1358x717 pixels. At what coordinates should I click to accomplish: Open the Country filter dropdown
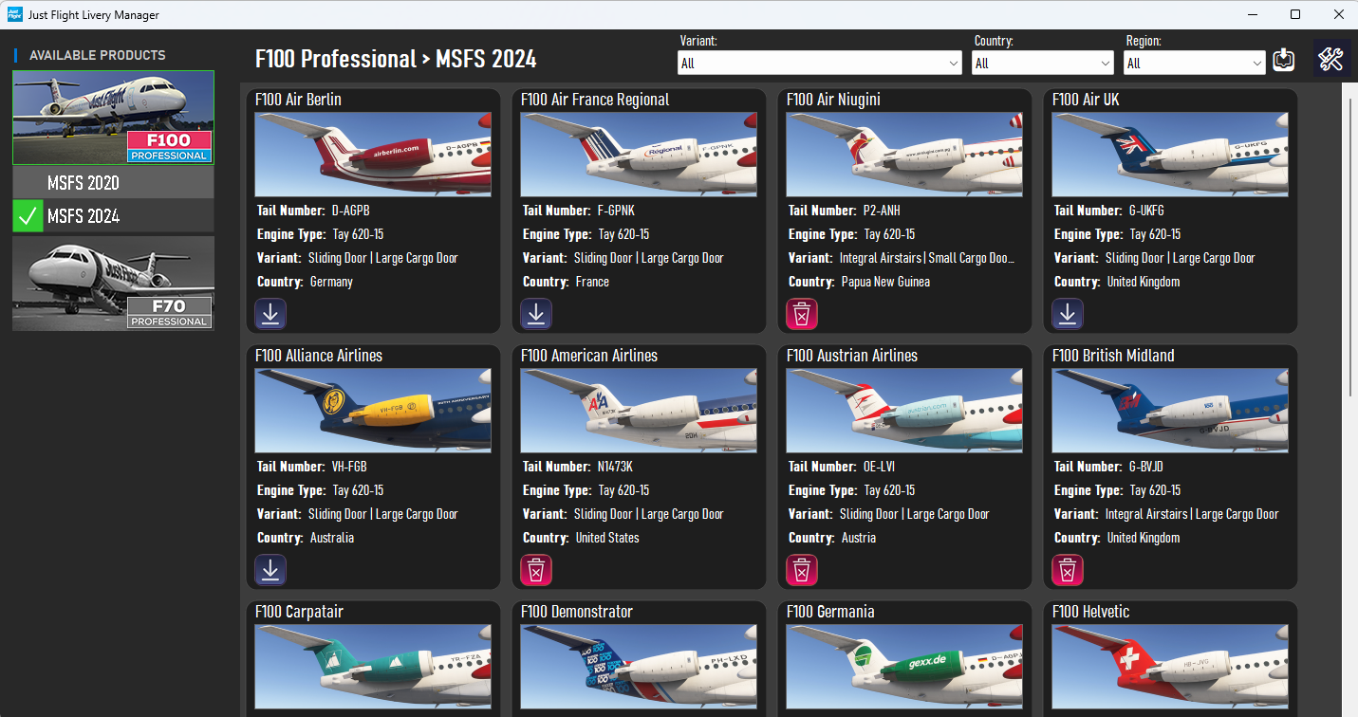click(x=1043, y=63)
